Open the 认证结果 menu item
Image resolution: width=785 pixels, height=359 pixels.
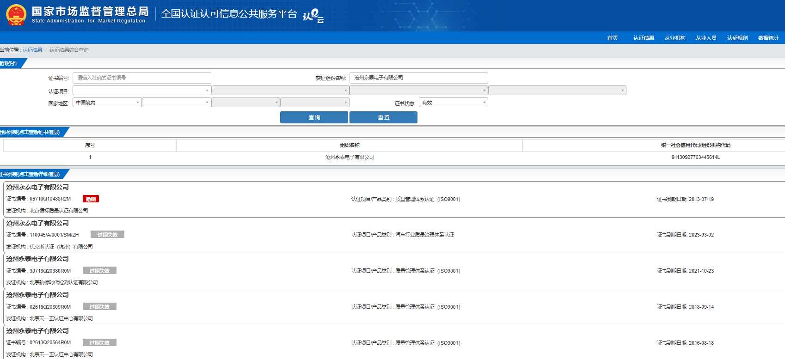pos(644,38)
